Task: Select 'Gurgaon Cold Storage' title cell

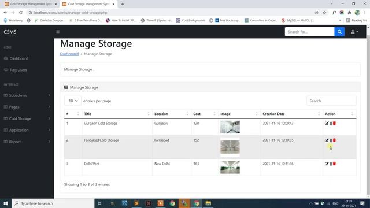Action: [x=101, y=123]
